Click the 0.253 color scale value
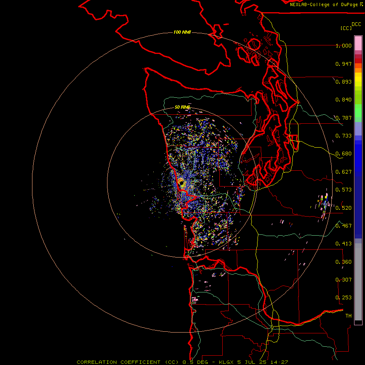This screenshot has width=365, height=365. [344, 298]
